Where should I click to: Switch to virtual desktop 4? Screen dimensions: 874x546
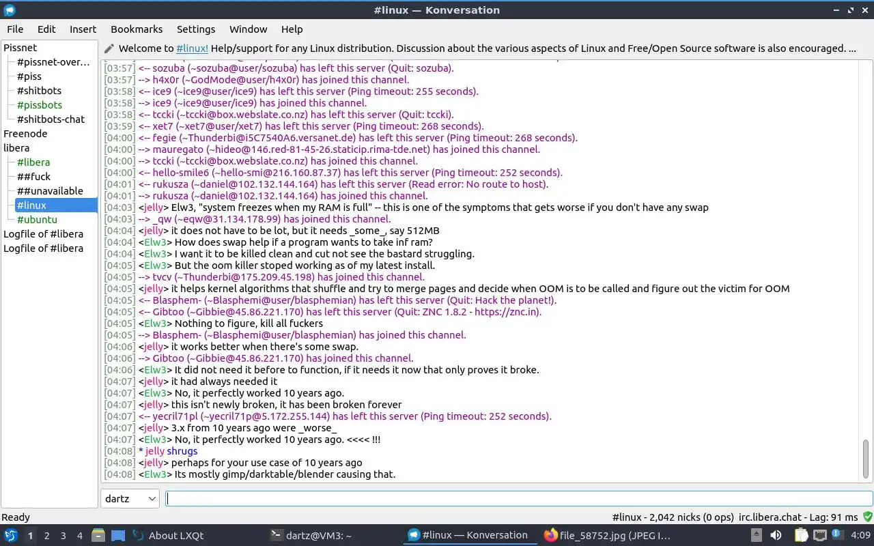[x=80, y=536]
